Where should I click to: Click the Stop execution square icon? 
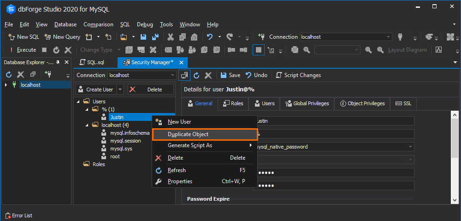click(x=44, y=50)
